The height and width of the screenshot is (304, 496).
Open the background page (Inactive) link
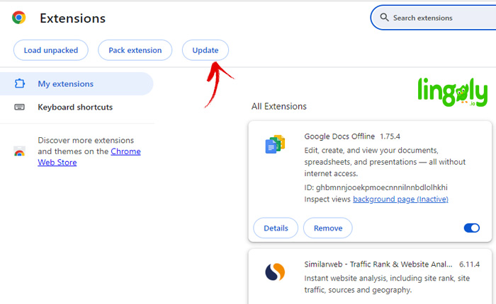tap(400, 199)
